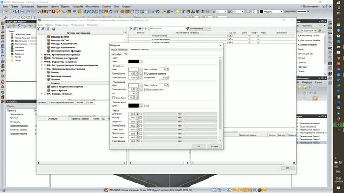Screen dimensions: 344x193
Task: Expand the 05. Инструменты и расходные материалы node
Action: 42,65
